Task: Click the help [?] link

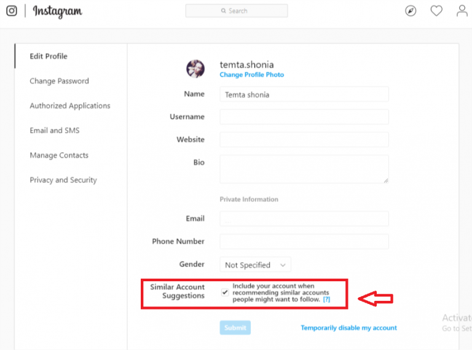Action: [x=326, y=299]
